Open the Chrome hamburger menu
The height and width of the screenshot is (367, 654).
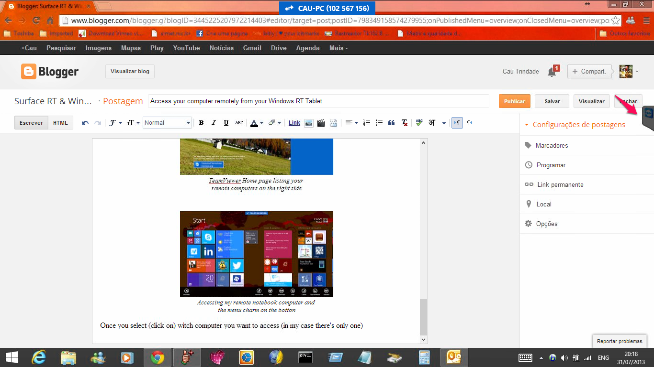pos(646,21)
